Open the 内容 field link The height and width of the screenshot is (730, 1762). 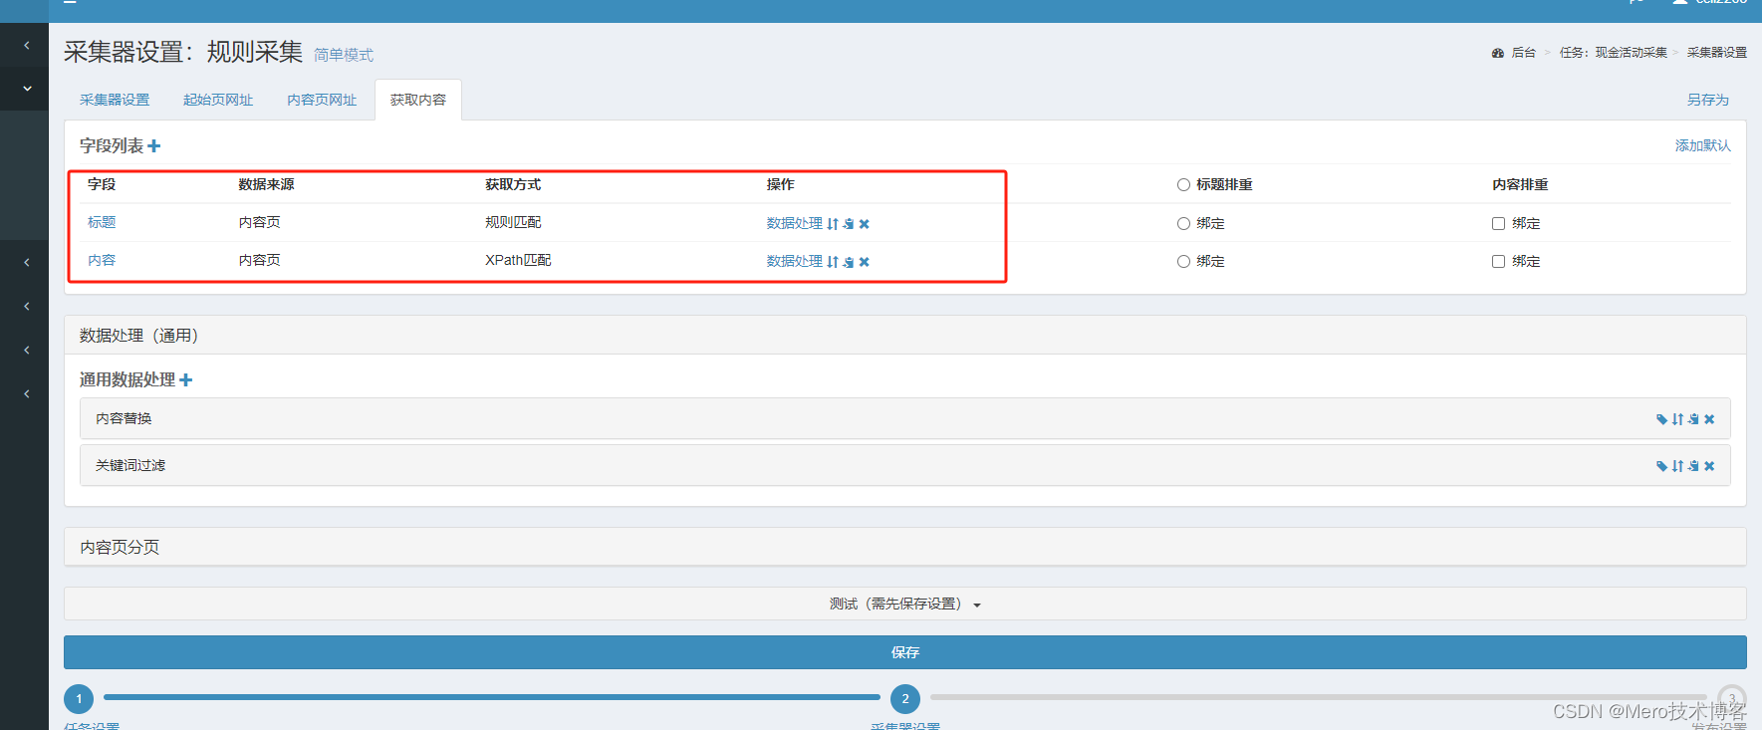tap(102, 260)
